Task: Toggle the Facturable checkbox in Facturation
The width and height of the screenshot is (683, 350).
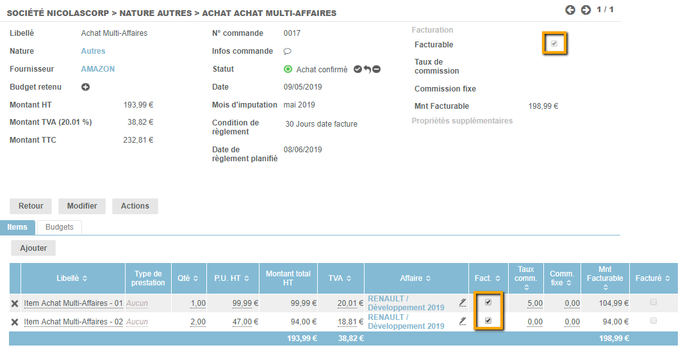Action: pyautogui.click(x=554, y=44)
